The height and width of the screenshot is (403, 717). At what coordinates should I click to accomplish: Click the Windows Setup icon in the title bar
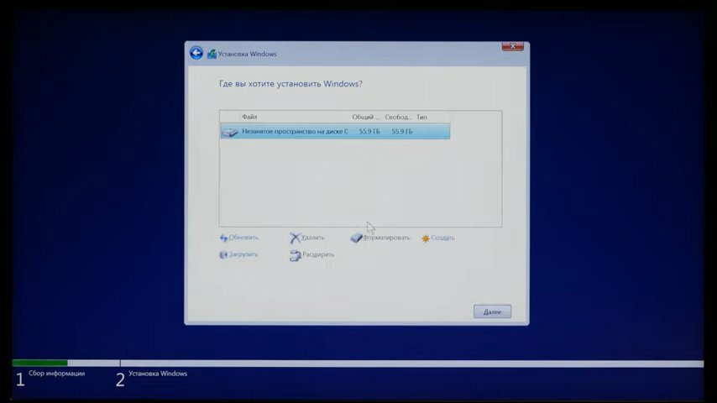tap(212, 54)
